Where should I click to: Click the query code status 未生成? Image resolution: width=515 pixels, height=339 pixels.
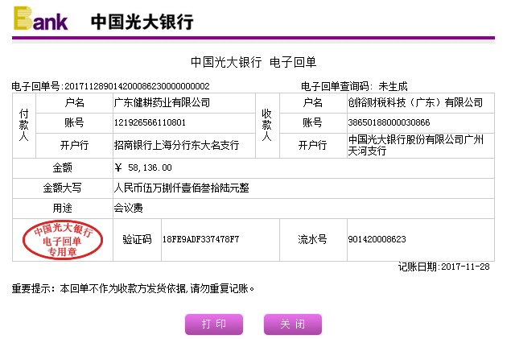click(x=393, y=86)
